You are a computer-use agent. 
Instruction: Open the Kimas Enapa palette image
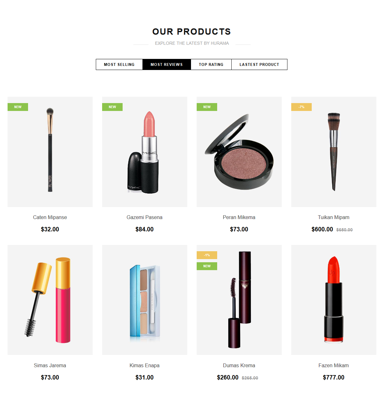pos(145,300)
